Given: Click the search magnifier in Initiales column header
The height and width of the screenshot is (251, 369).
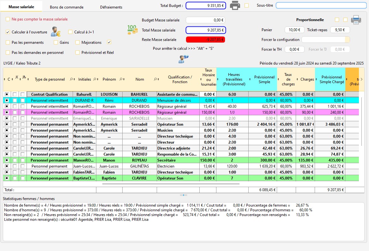Looking at the screenshot, I should click(95, 79).
